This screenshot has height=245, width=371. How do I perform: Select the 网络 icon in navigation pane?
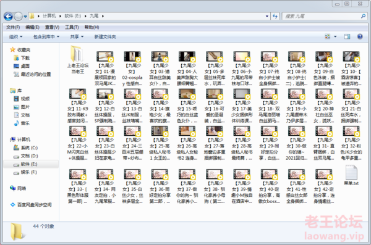18,188
